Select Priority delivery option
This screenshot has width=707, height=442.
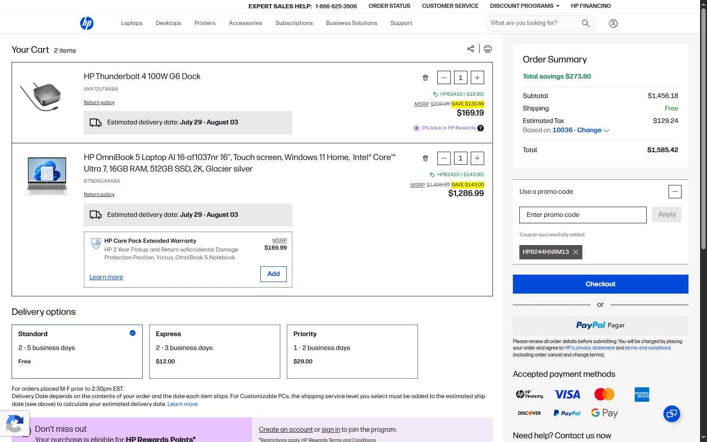tap(352, 351)
